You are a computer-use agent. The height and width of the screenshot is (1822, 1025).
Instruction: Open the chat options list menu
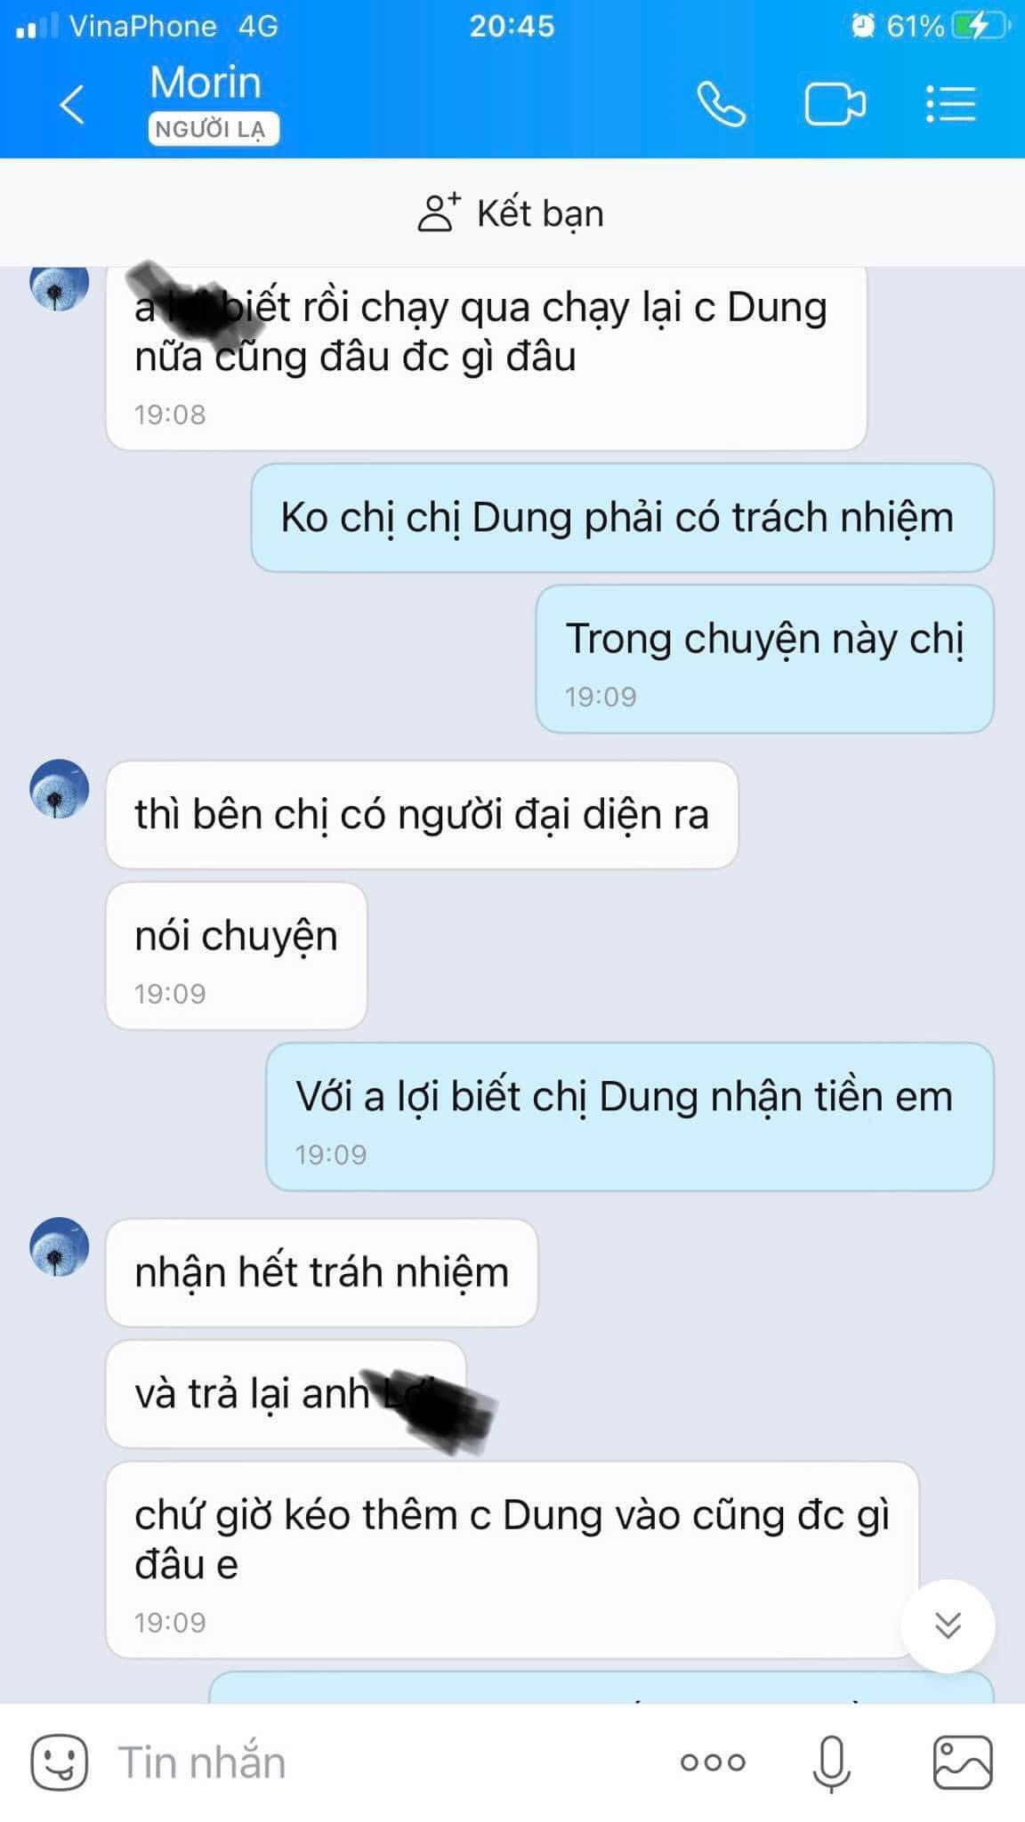(950, 105)
